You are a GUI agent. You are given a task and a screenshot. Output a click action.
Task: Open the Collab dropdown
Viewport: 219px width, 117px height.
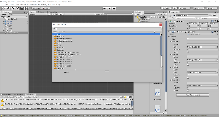click(x=166, y=8)
